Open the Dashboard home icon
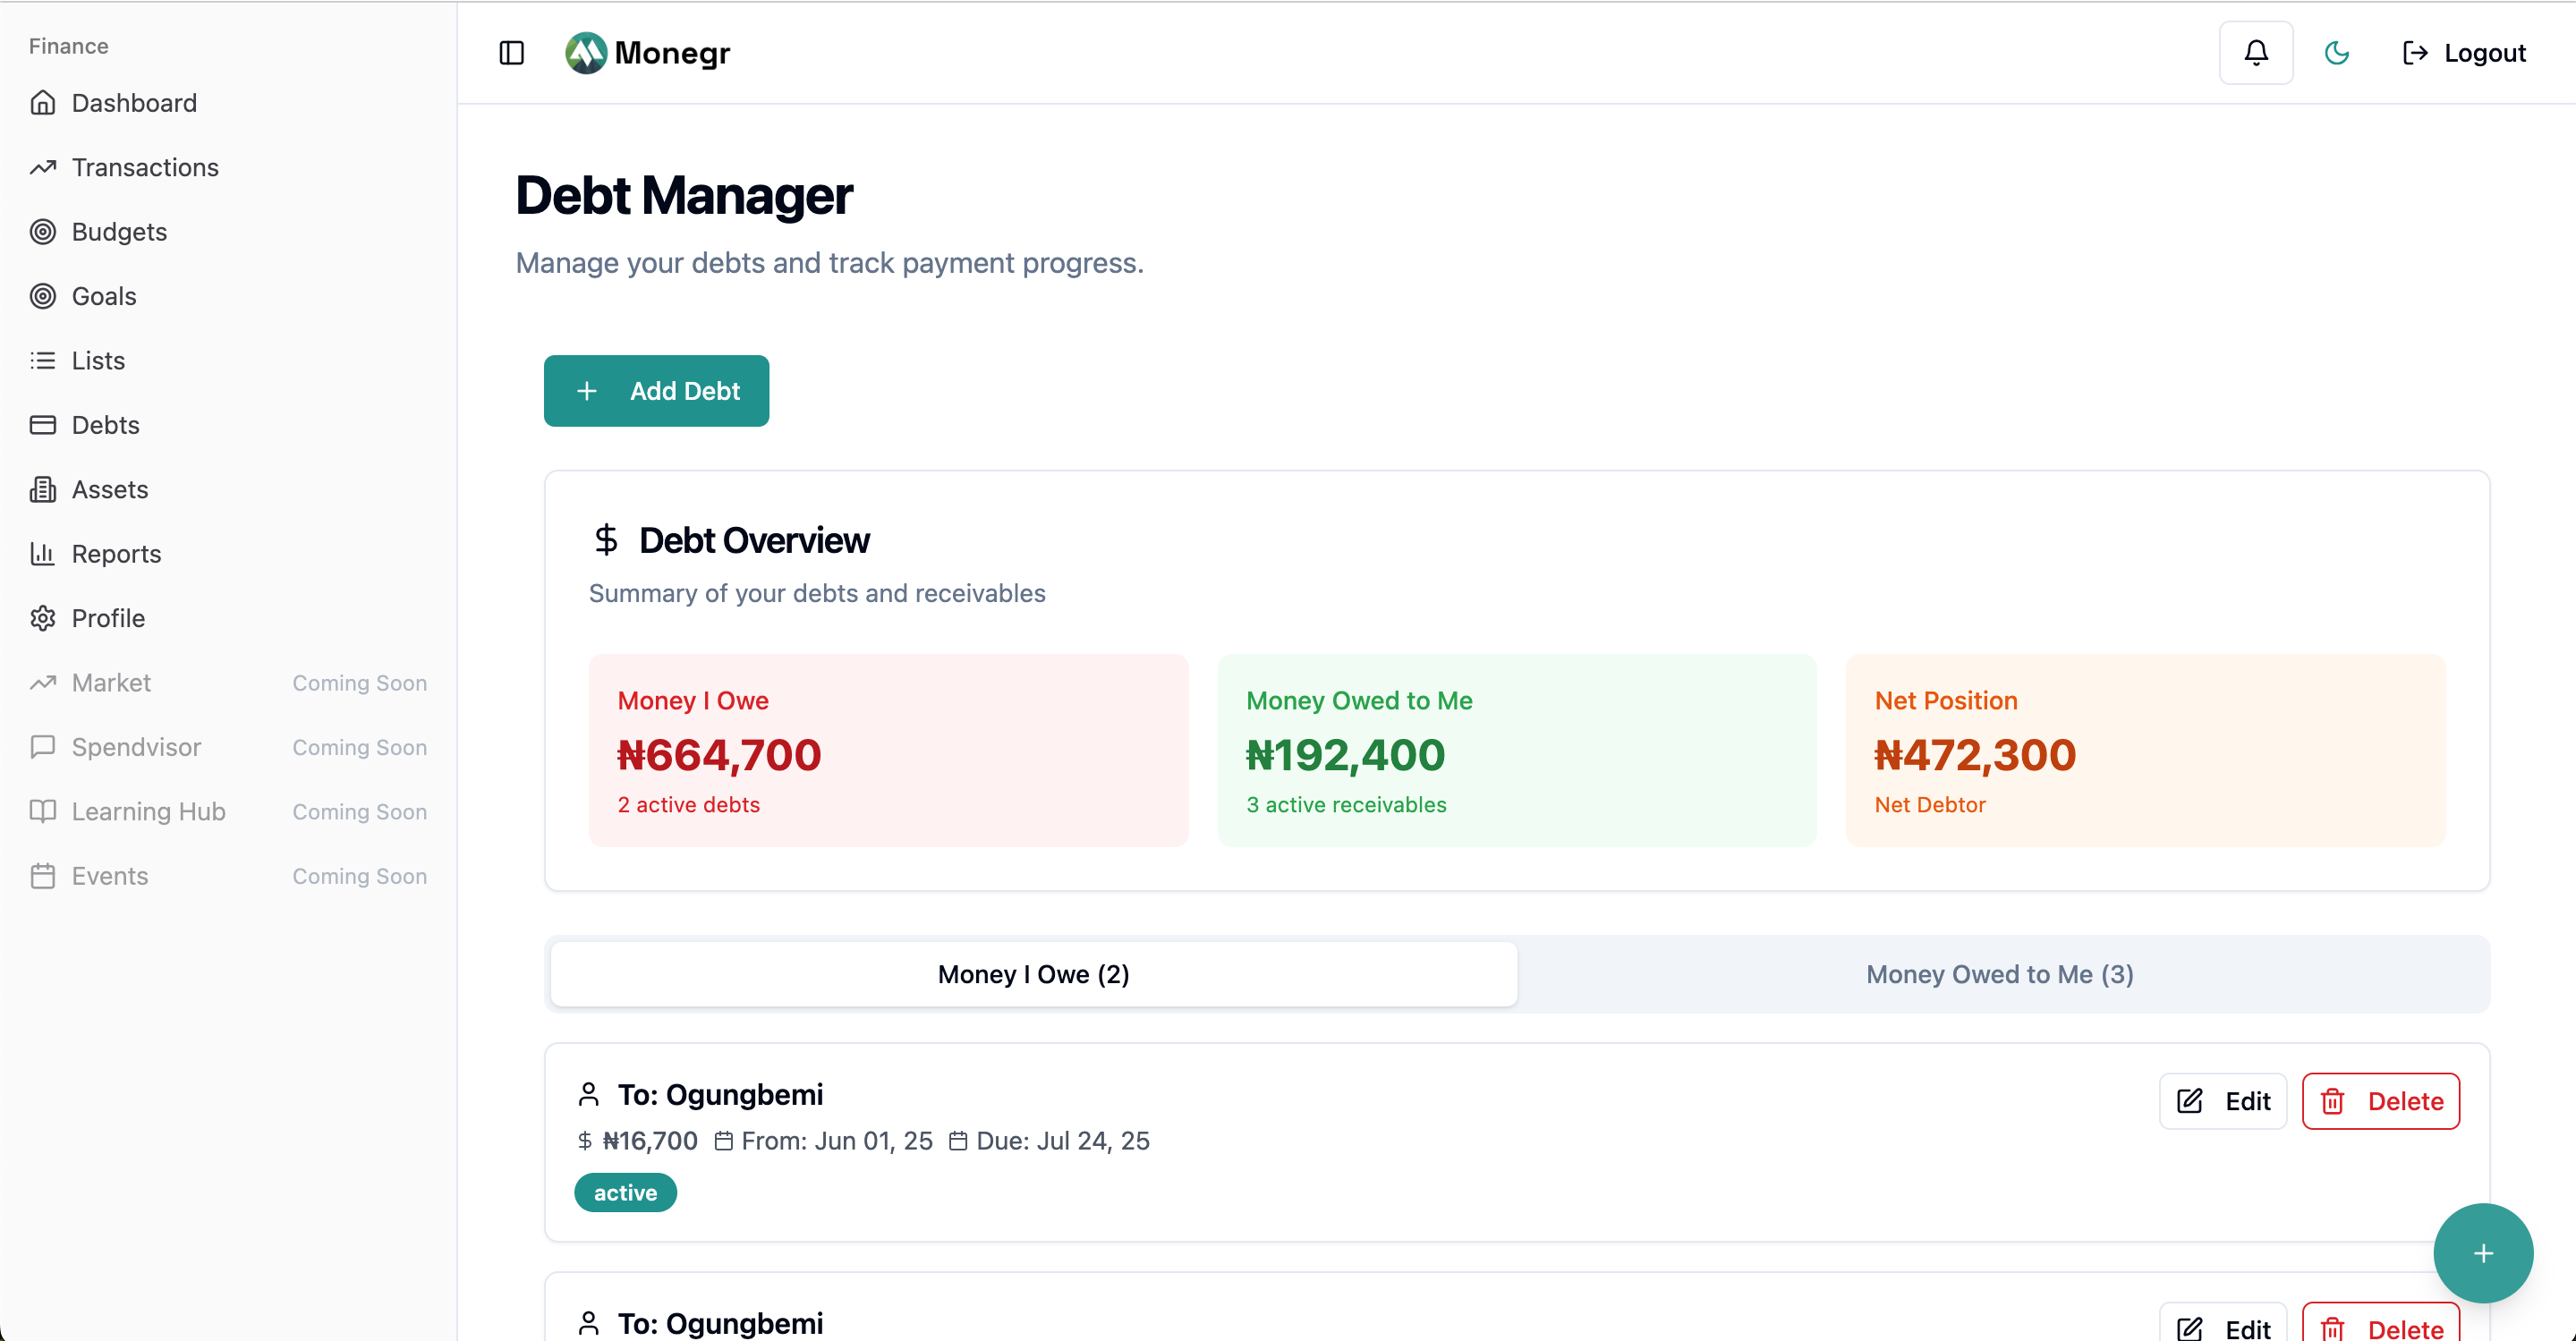Viewport: 2576px width, 1341px height. click(43, 103)
